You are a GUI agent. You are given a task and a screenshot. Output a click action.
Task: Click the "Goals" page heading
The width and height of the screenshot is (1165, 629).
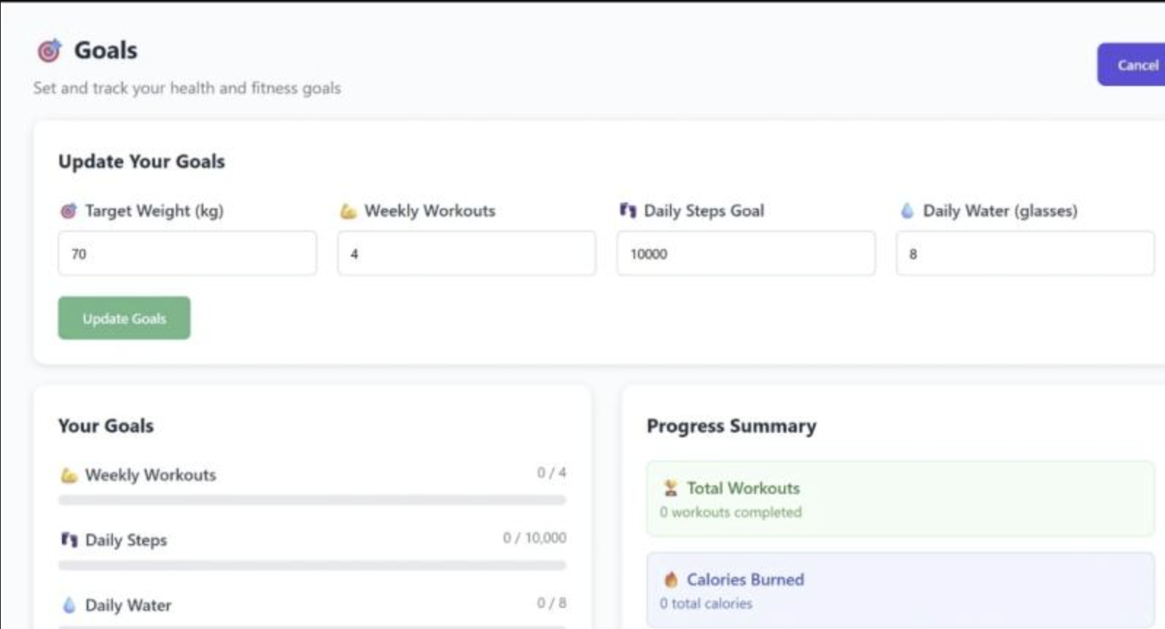106,50
